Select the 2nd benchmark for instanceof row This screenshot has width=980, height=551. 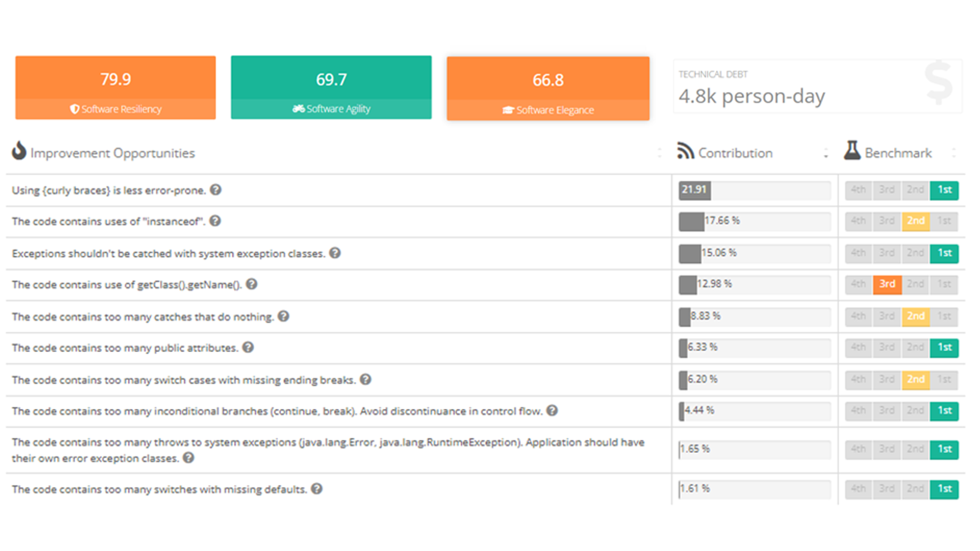(916, 222)
